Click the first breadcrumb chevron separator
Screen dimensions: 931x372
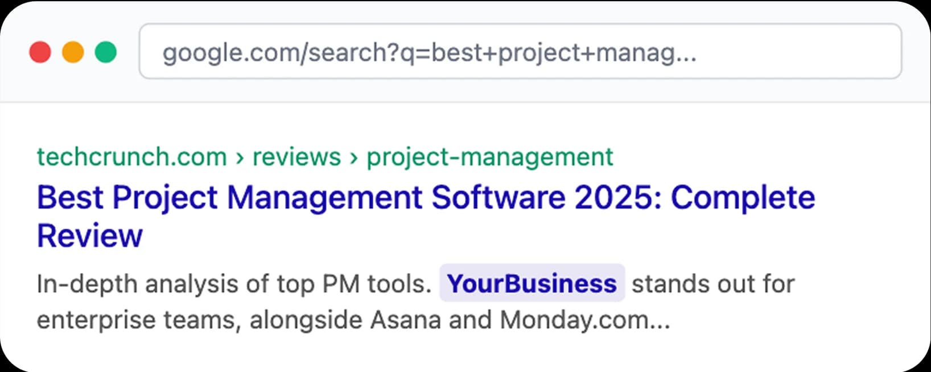(241, 156)
